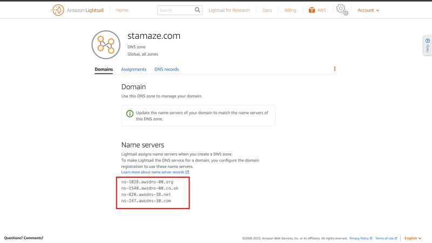Select name server ns-1028.awsdns-00.org
The width and height of the screenshot is (432, 243).
(x=147, y=182)
